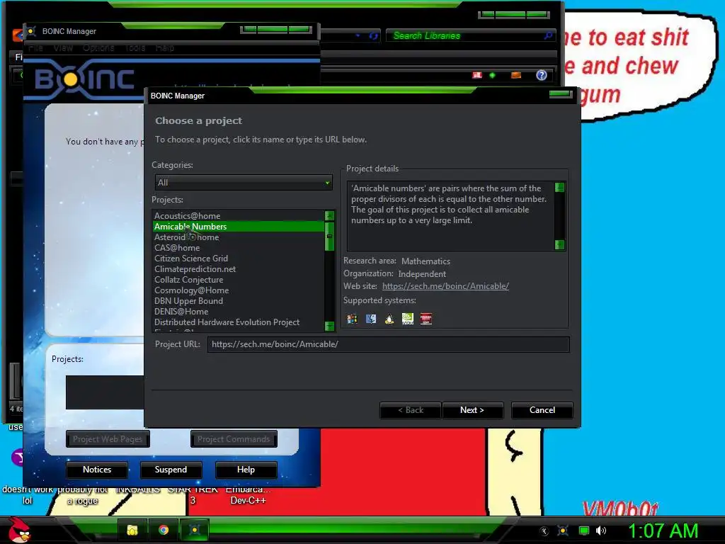Click the NVIDIA GPU supported system icon
Viewport: 725px width, 544px height.
[x=408, y=319]
